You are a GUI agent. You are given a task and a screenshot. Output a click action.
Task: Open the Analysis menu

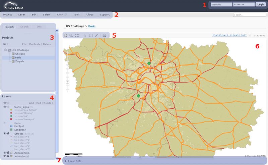tap(62, 15)
